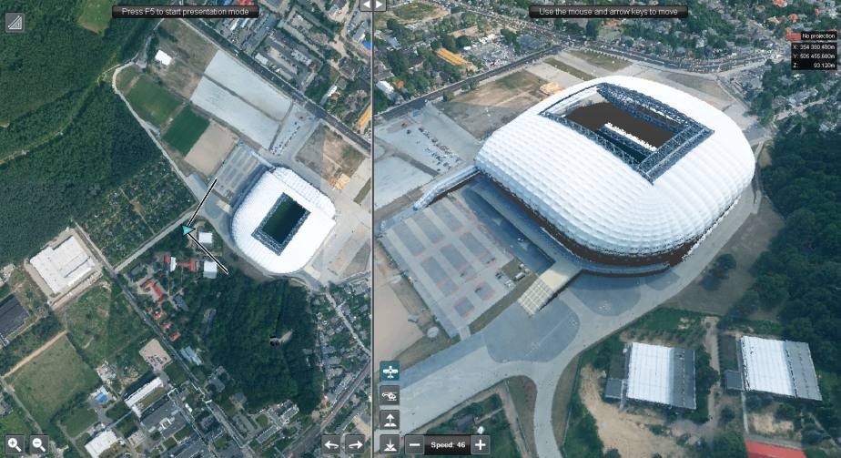Screen dimensions: 841x458
Task: Zoom out on the overview map
Action: (38, 444)
